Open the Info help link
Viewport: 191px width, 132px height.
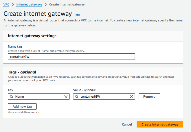pos(77,15)
